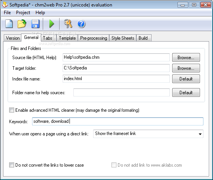The height and width of the screenshot is (180, 213).
Task: Maximize the chm2web window
Action: coord(194,5)
